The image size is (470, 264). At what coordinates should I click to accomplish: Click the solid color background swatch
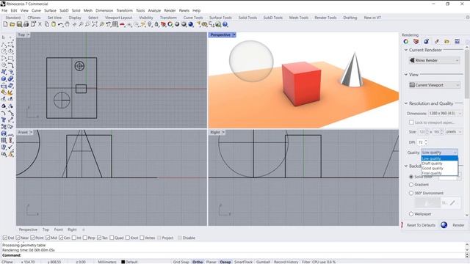(x=447, y=177)
